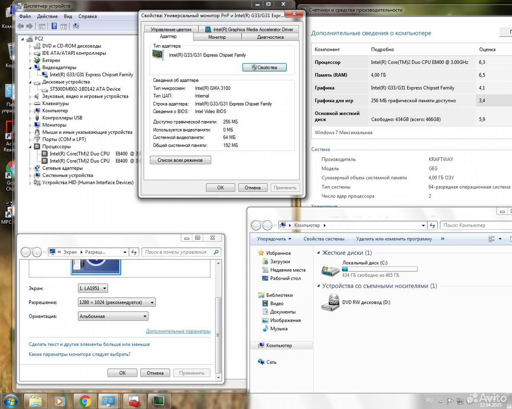Switch to Монитор tab
The image size is (512, 409).
click(217, 37)
